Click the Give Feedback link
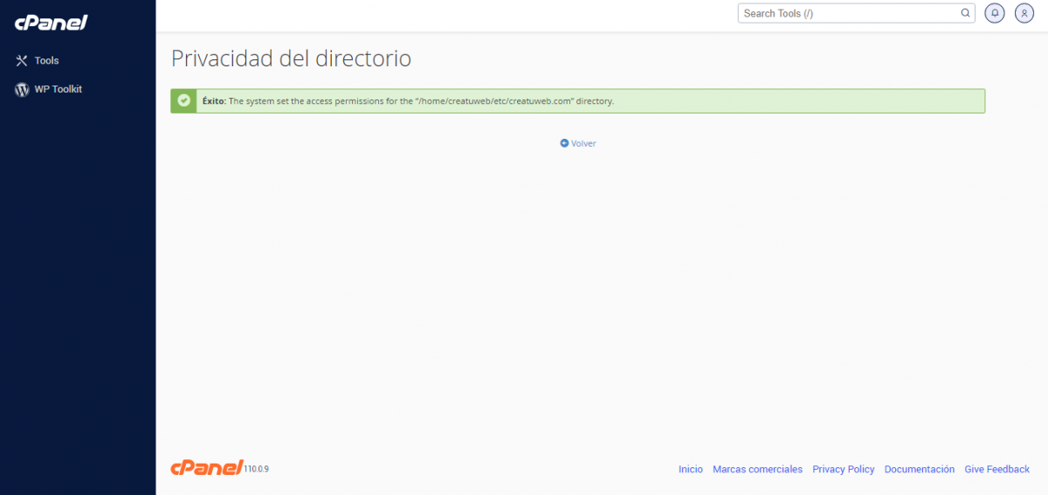The width and height of the screenshot is (1048, 495). [996, 470]
